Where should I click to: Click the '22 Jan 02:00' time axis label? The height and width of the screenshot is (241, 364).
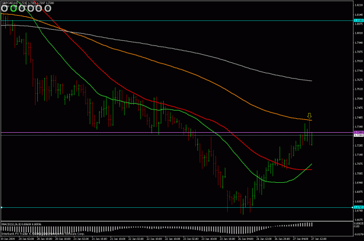click(136, 239)
